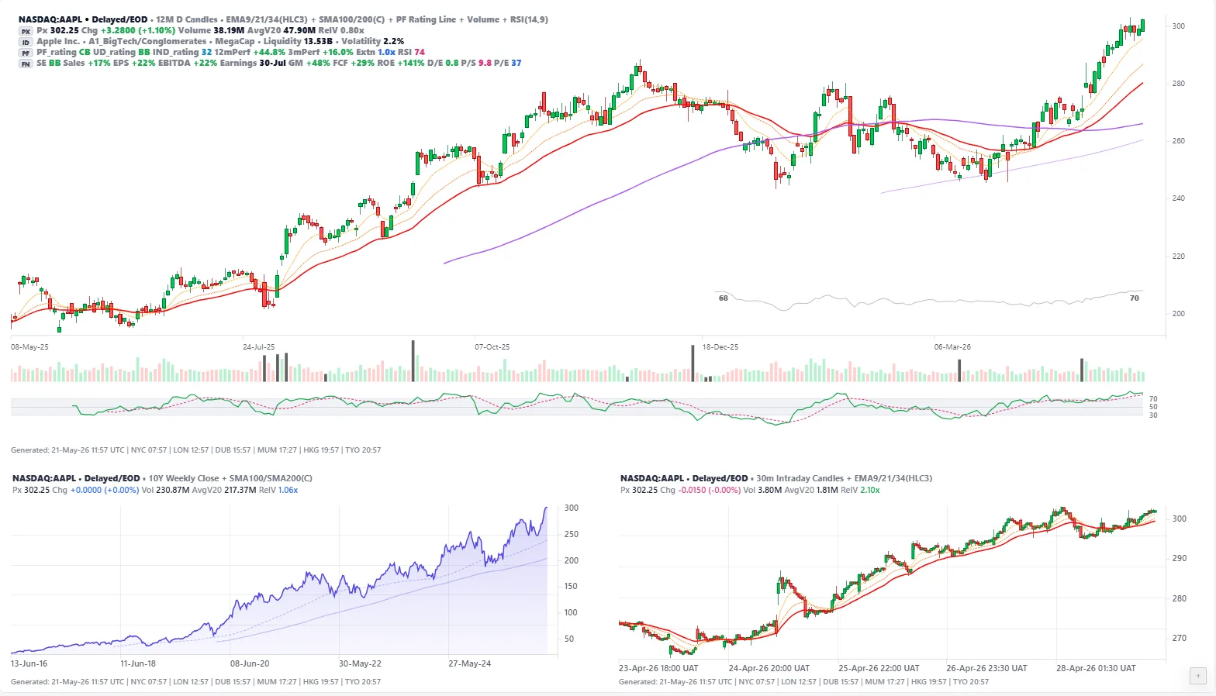Click the '23-Apr-26 18:00 UAT' axis label
Screen dimensions: 1216x696
pyautogui.click(x=658, y=668)
